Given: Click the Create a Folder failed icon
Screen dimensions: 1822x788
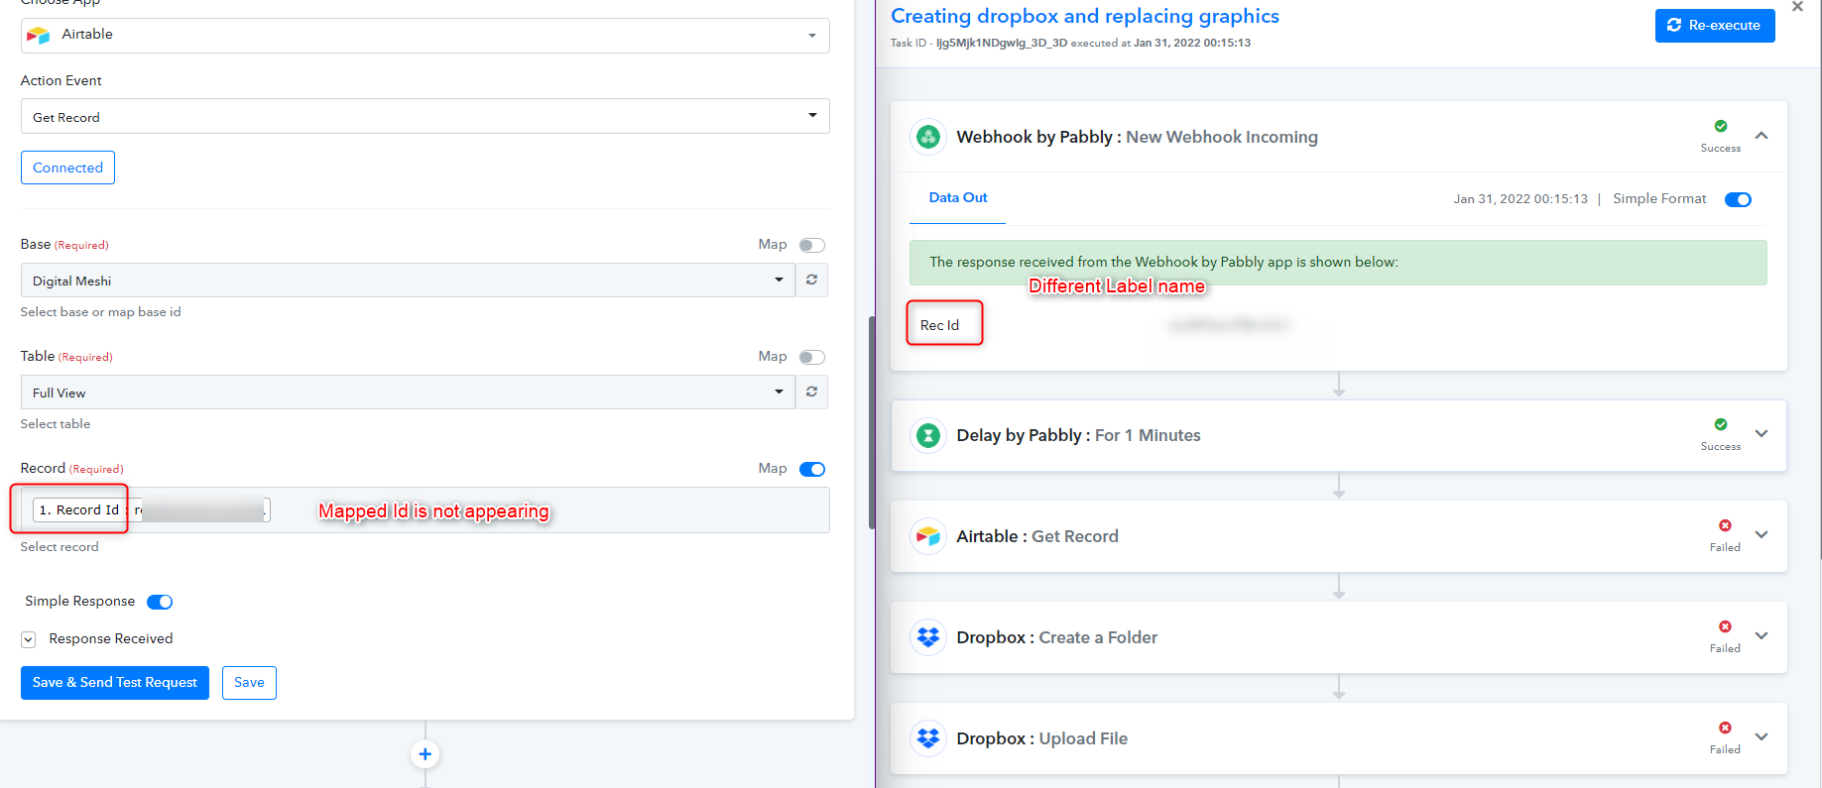Looking at the screenshot, I should click(1725, 626).
